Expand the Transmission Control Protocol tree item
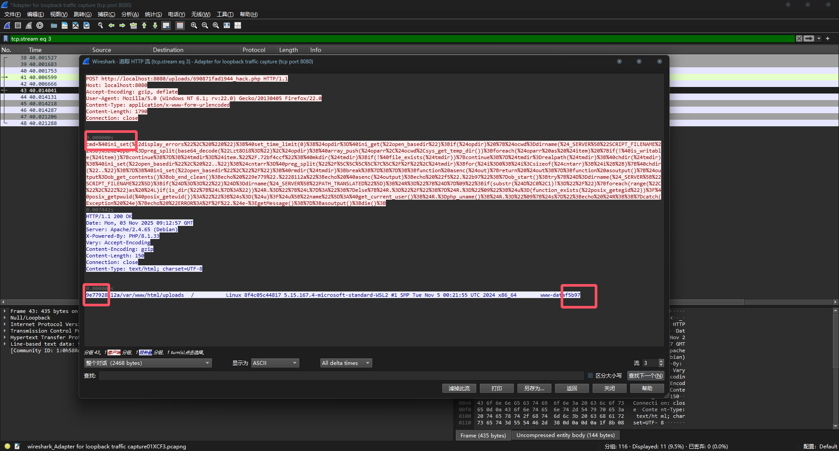Image resolution: width=839 pixels, height=451 pixels. pos(5,331)
